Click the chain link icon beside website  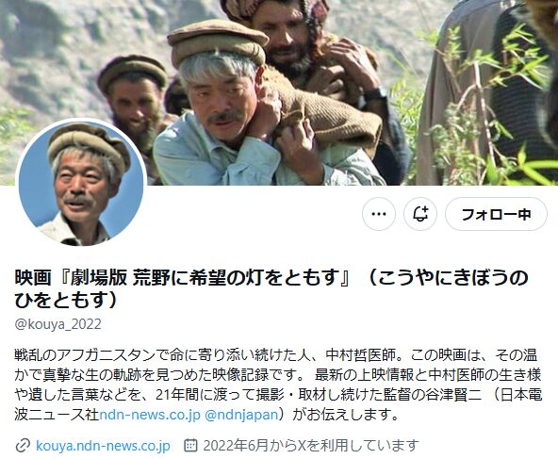coord(23,446)
